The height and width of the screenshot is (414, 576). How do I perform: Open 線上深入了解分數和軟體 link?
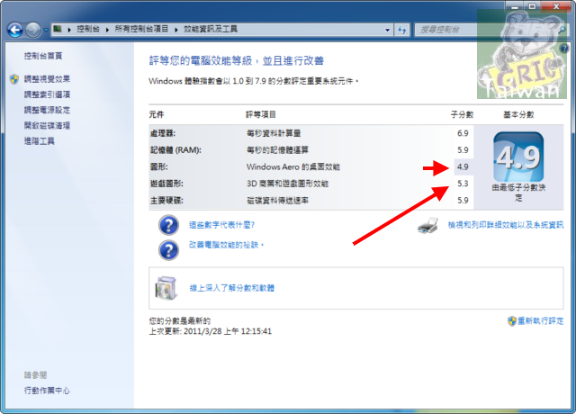click(x=232, y=288)
